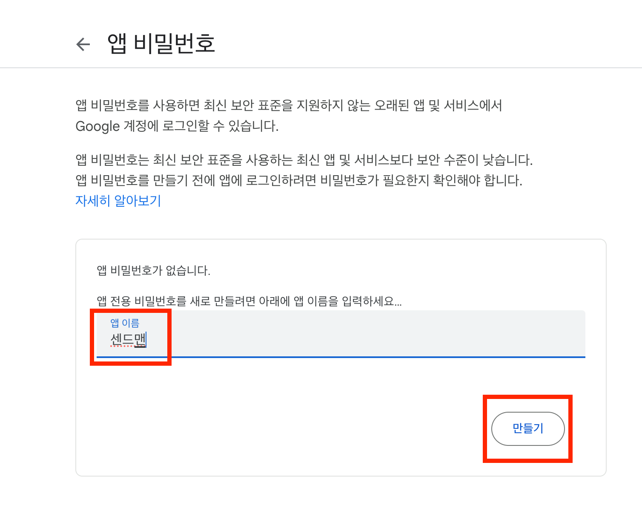Click the words 확인해야 합니다 in the warning

point(477,180)
